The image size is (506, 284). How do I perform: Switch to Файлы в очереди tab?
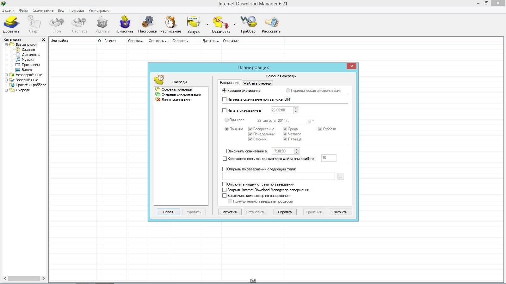point(257,83)
